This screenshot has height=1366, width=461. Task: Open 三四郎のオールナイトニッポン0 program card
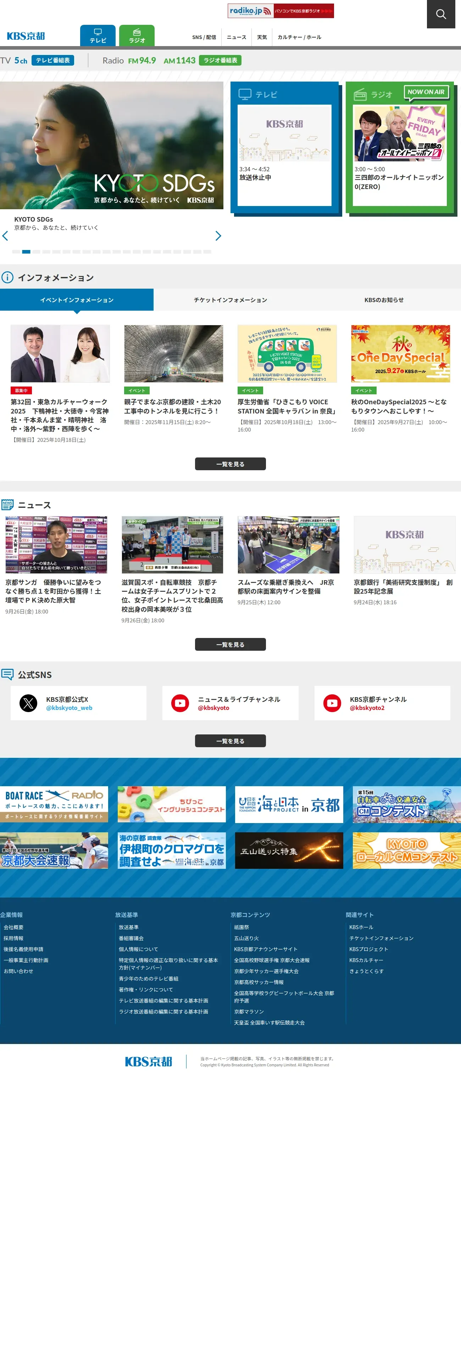coord(400,155)
